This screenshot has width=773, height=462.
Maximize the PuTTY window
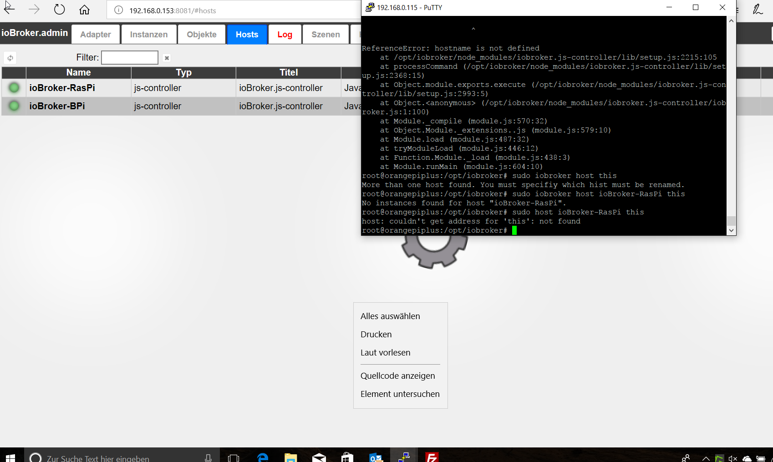point(696,7)
